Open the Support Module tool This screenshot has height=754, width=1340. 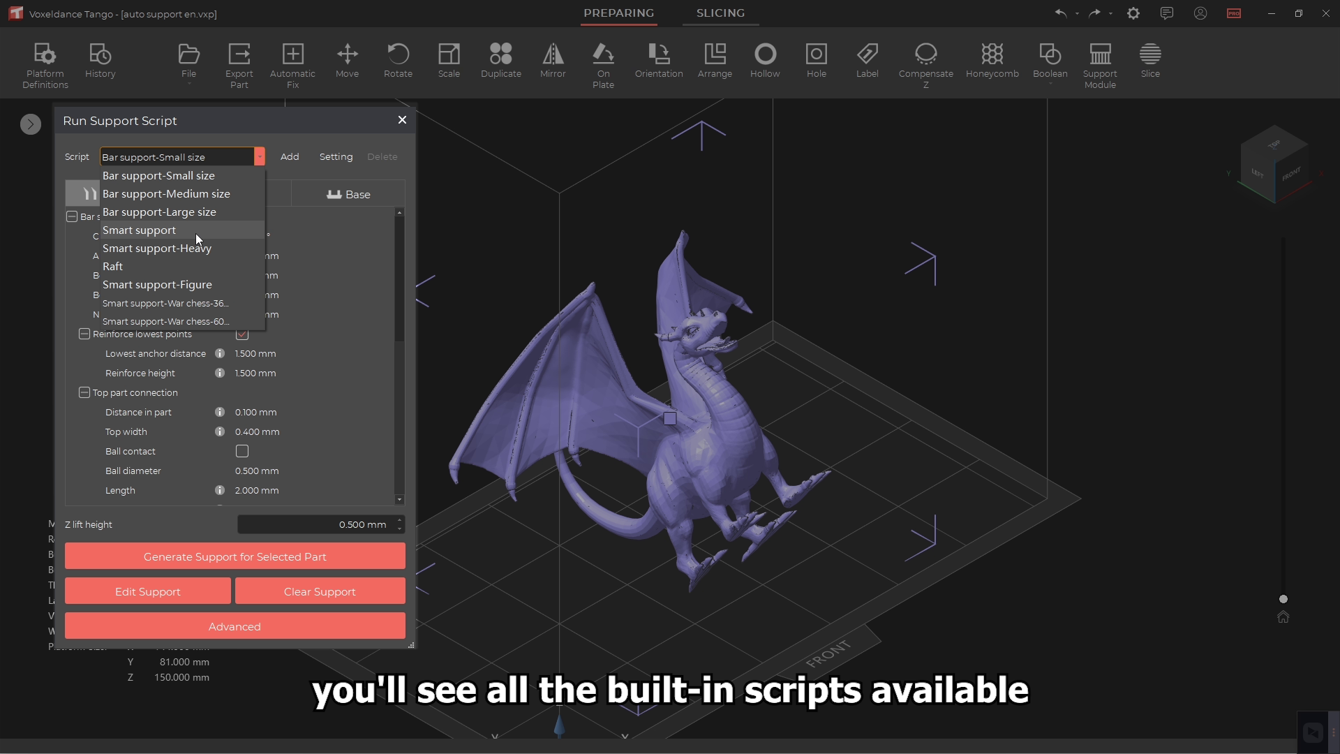1100,66
